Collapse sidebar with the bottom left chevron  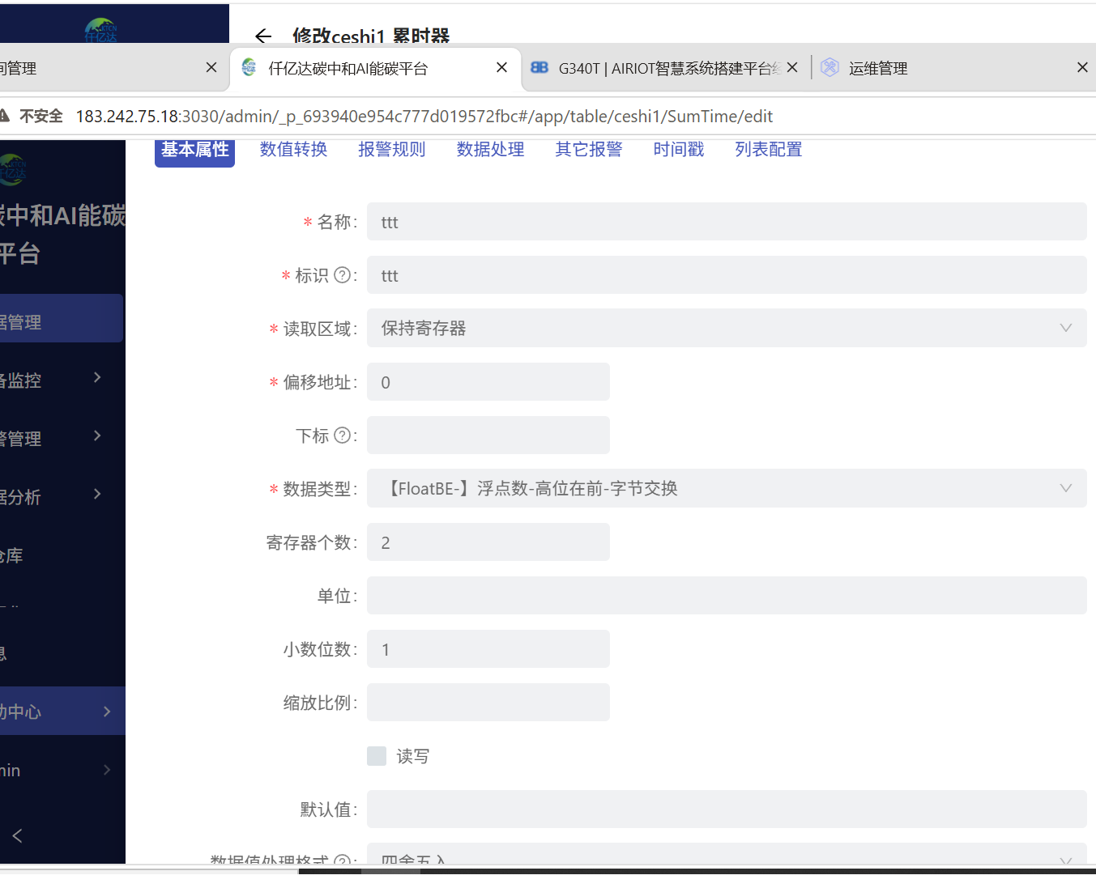coord(17,835)
